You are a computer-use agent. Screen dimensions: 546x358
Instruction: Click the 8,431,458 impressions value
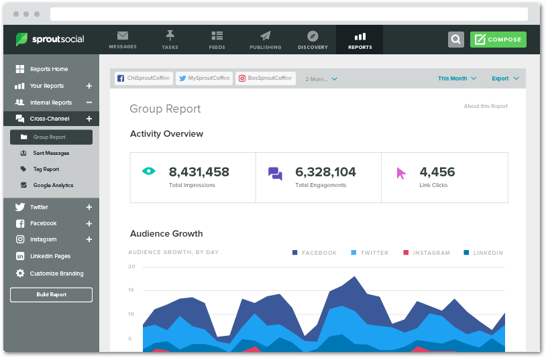(199, 172)
